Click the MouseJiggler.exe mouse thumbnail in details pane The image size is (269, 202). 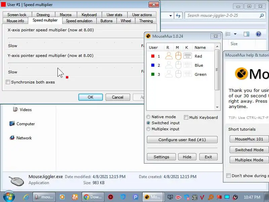(16, 181)
